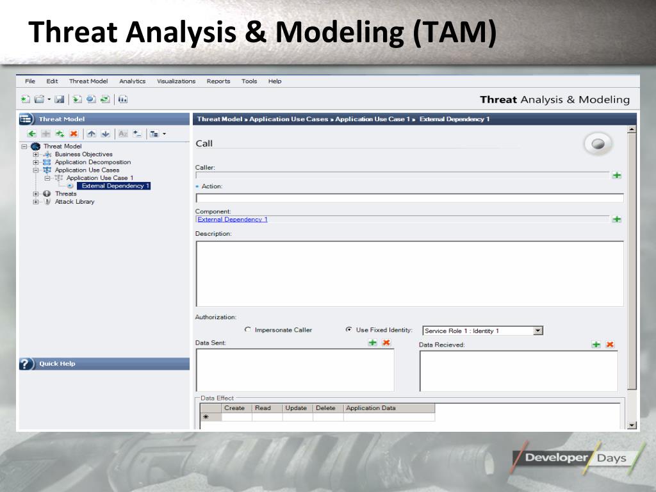Expand the Business Objectives node
The width and height of the screenshot is (656, 492).
click(36, 154)
